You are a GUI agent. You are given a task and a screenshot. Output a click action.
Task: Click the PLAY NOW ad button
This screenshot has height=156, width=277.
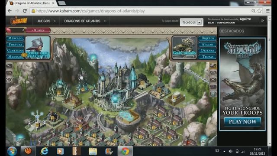tap(242, 122)
